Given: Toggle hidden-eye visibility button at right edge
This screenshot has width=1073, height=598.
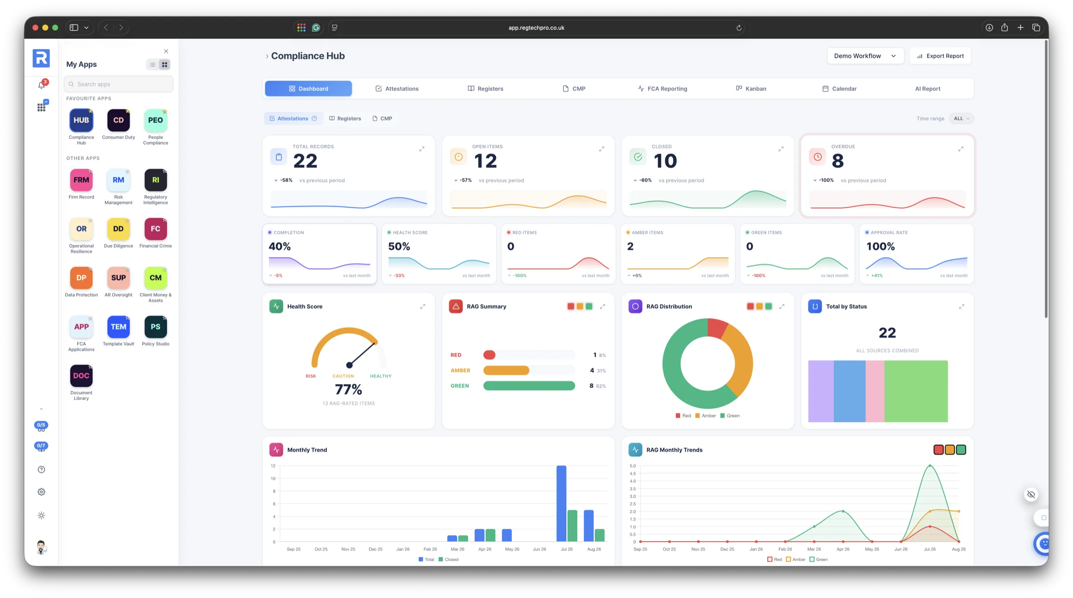Looking at the screenshot, I should click(x=1031, y=494).
